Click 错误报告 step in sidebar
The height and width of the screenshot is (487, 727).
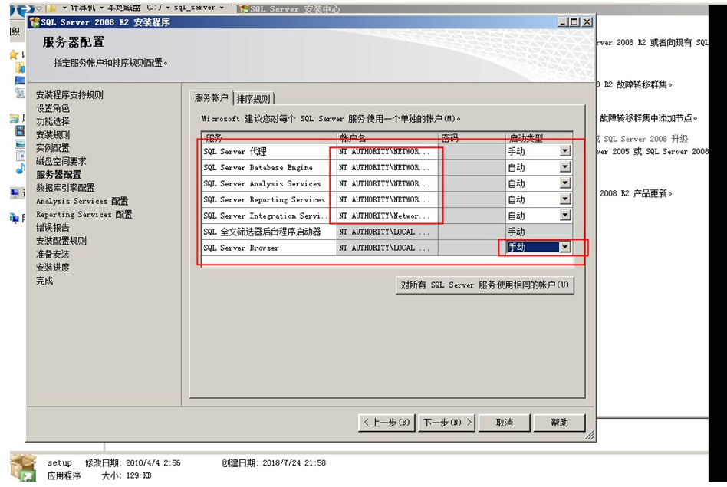point(53,228)
